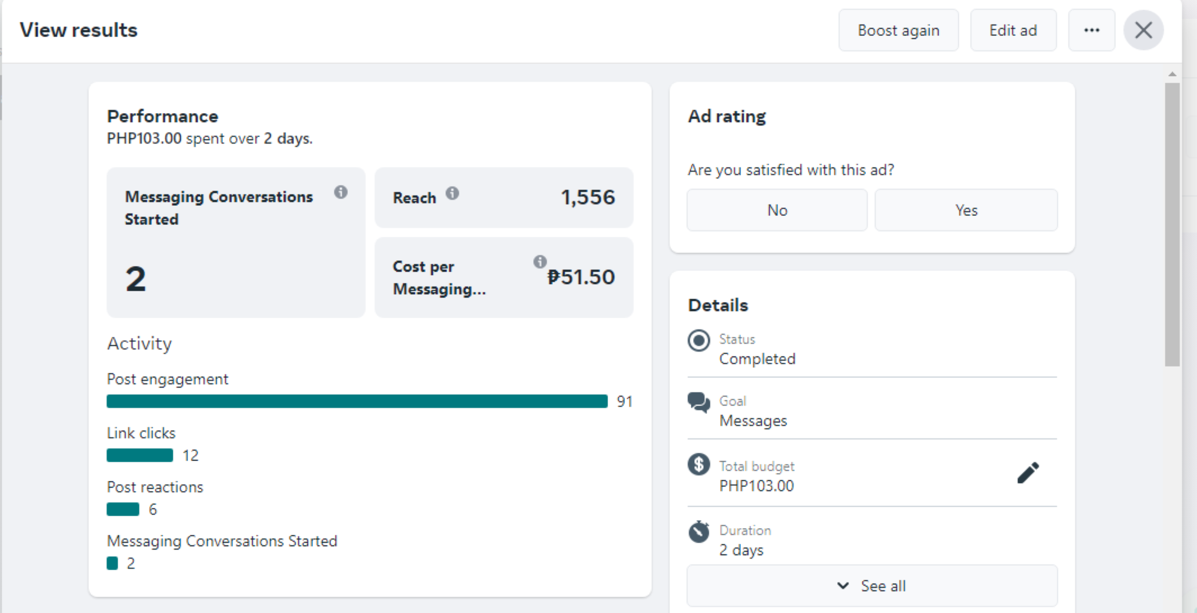Screen dimensions: 1197x613
Task: Click the dollar sign Total budget icon
Action: coord(698,465)
